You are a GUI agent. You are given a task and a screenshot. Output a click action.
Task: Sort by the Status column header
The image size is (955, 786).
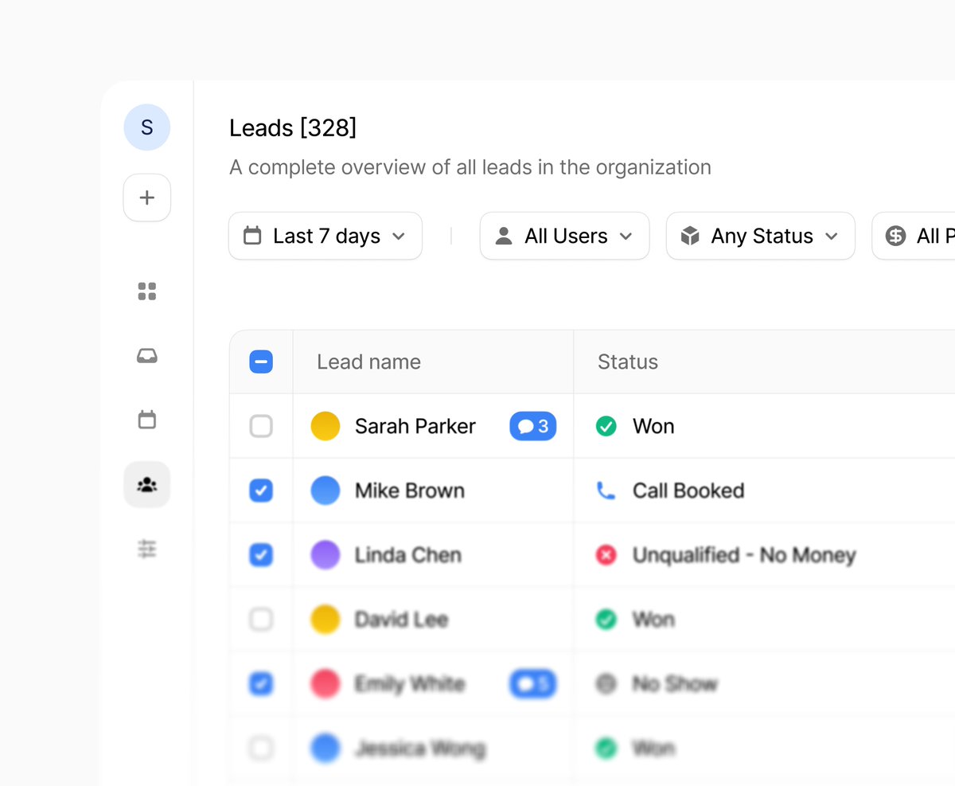(628, 362)
